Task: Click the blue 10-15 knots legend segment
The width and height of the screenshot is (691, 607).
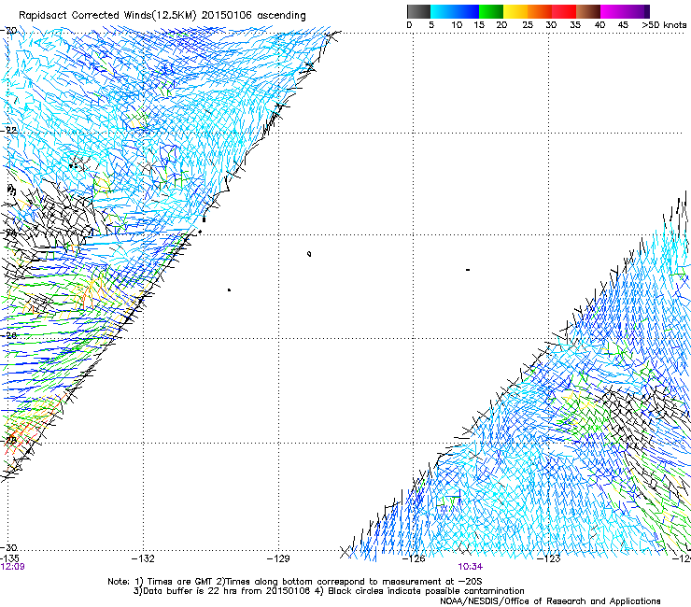Action: pos(467,11)
